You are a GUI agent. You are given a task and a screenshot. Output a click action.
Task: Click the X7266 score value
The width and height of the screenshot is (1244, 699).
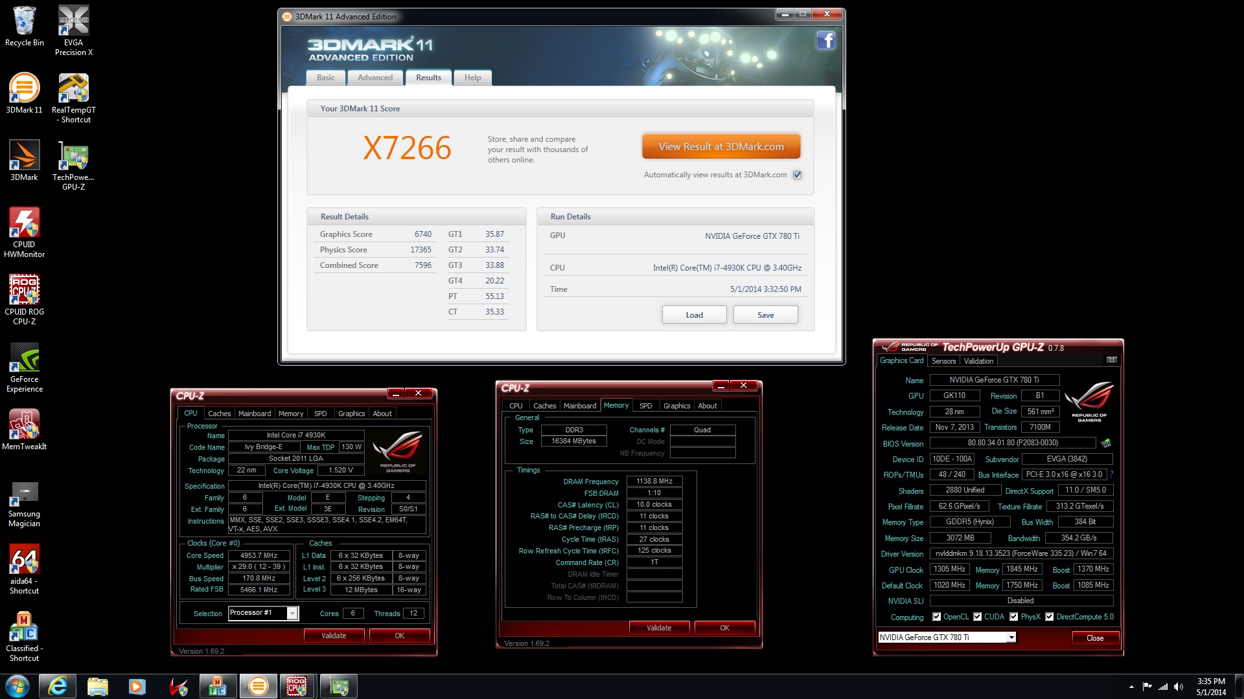407,148
